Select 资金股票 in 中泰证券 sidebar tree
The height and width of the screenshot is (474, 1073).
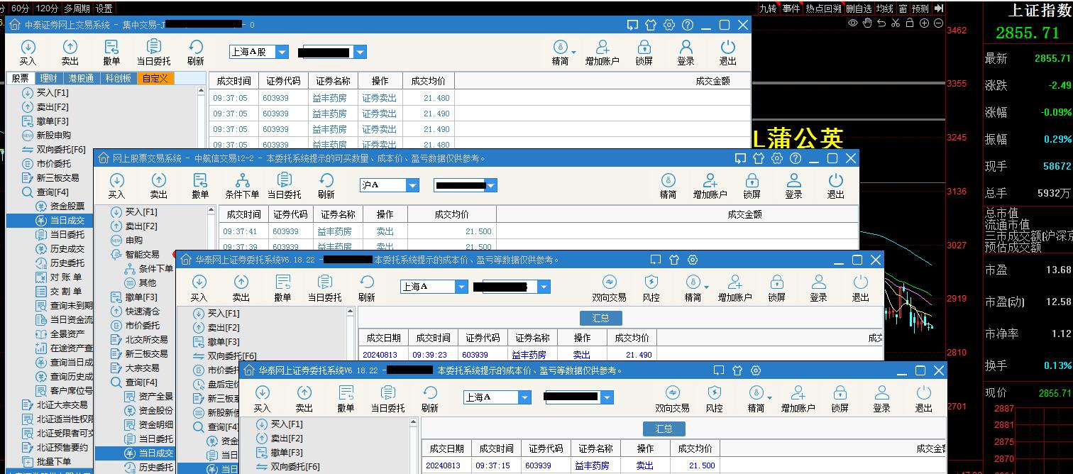pos(67,206)
